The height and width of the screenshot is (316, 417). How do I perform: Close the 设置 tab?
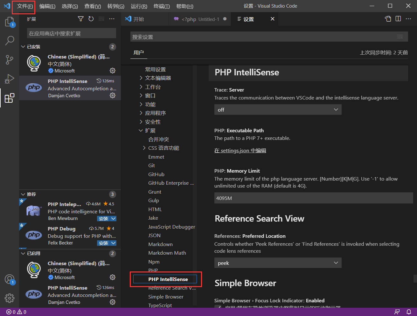(272, 19)
